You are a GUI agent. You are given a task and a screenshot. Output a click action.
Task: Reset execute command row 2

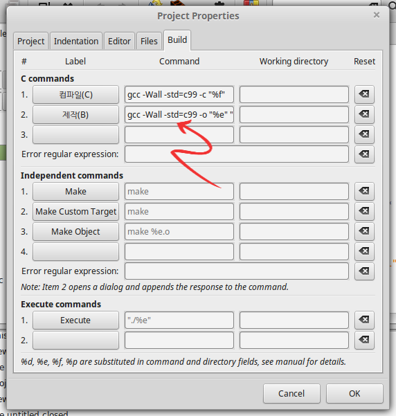click(364, 340)
